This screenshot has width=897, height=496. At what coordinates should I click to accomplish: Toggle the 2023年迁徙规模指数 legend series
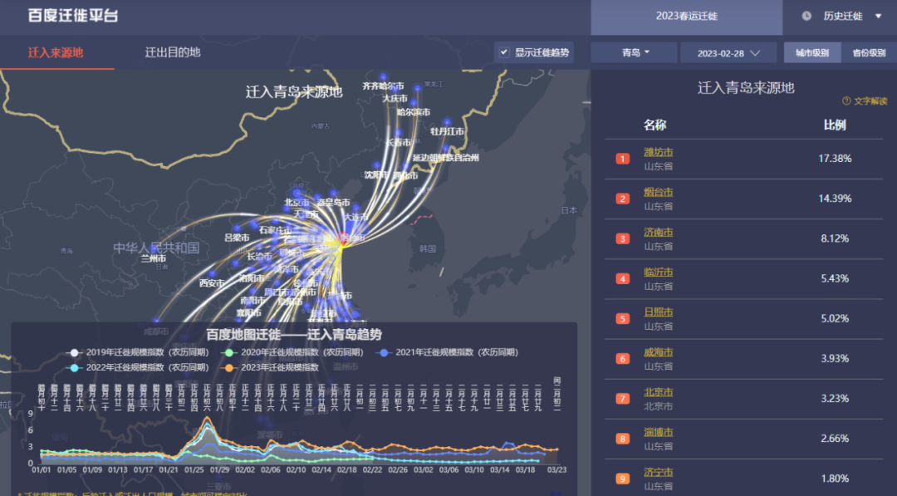(271, 368)
